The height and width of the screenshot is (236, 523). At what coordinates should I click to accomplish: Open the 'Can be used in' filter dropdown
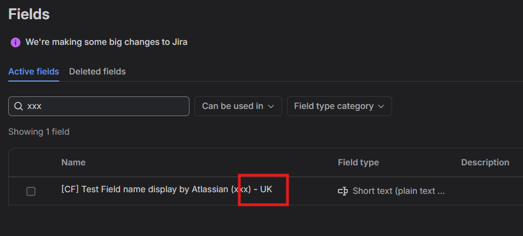238,106
